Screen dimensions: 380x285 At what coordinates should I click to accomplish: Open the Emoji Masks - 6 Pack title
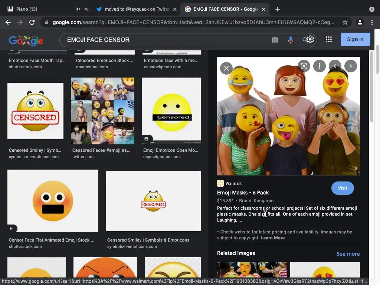pyautogui.click(x=243, y=193)
